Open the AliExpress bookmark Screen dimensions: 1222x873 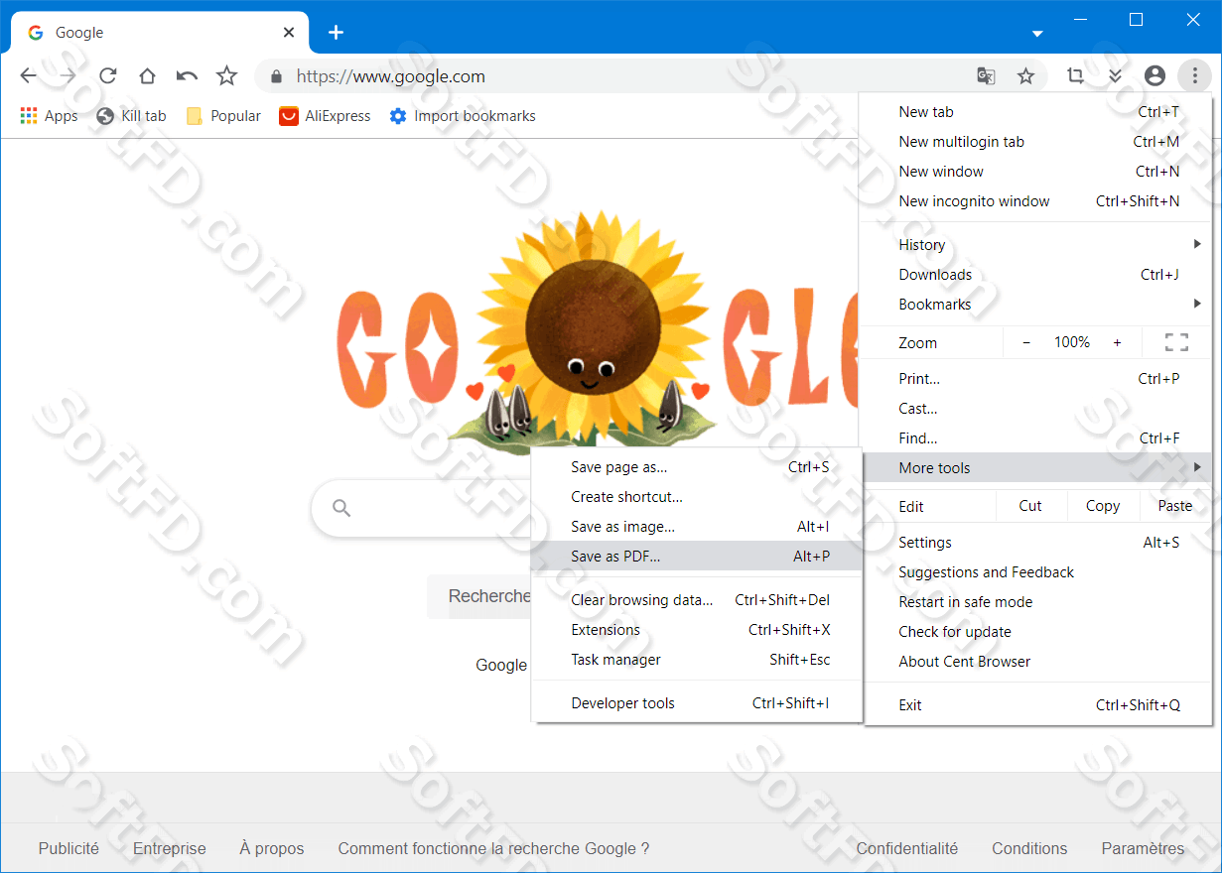click(325, 116)
